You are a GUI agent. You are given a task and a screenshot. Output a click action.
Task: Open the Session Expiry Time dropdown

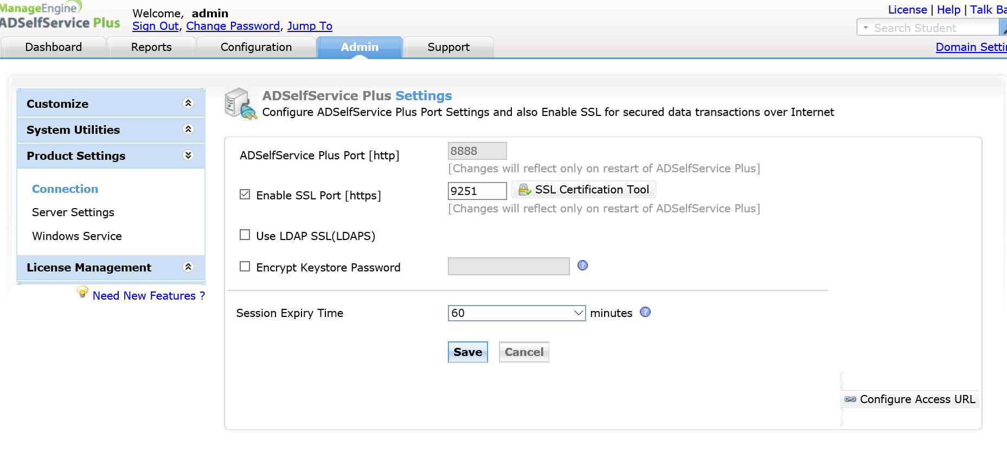coord(516,313)
